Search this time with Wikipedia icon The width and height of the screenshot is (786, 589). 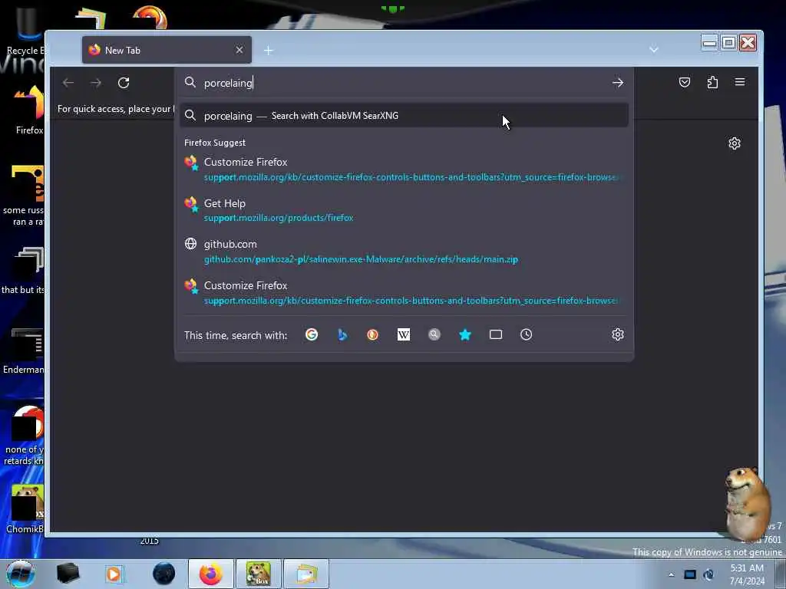[x=404, y=334]
